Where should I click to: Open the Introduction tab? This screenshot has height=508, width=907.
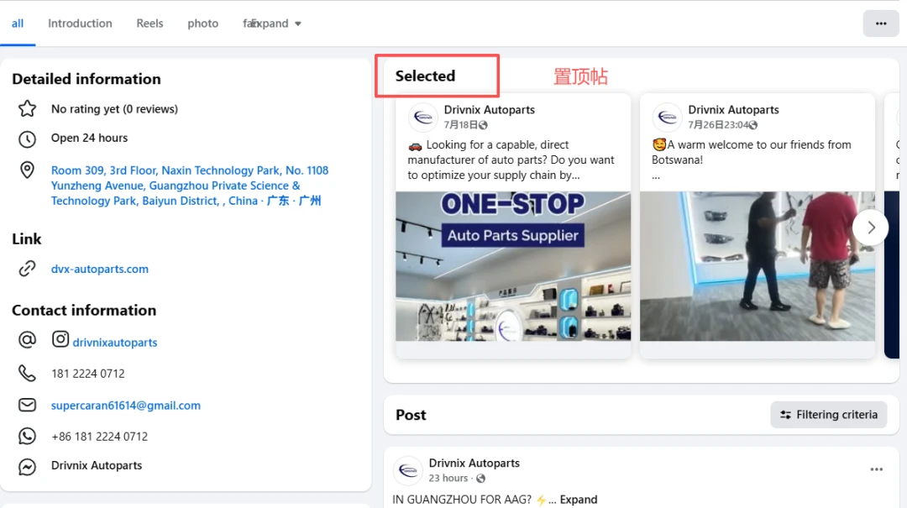coord(80,24)
